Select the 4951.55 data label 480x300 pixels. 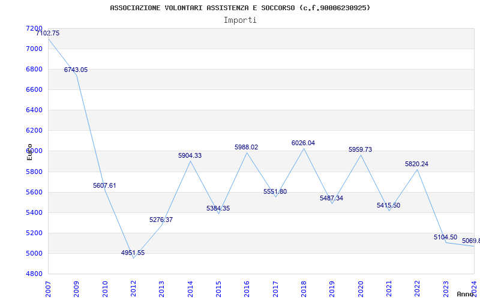tap(133, 253)
